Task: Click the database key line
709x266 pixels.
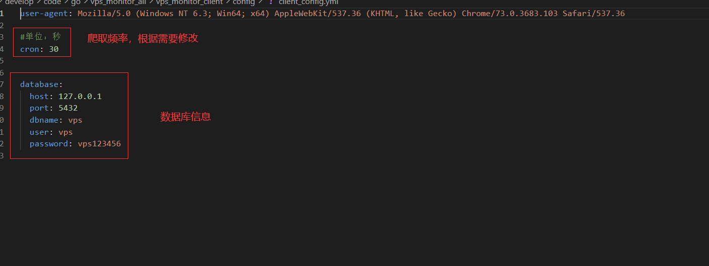Action: tap(41, 84)
